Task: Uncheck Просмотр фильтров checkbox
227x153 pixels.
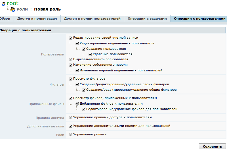Action: 71,79
